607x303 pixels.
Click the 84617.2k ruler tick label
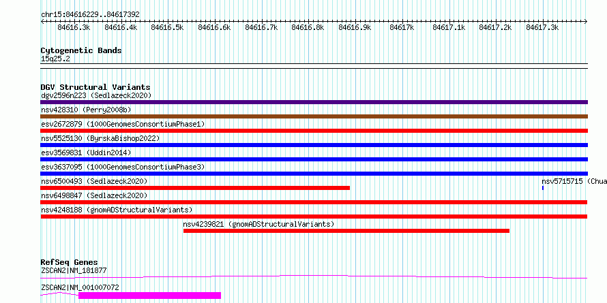point(496,27)
